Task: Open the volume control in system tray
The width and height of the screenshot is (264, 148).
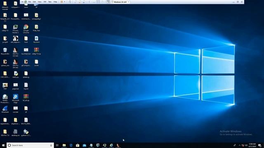Action: pyautogui.click(x=246, y=145)
